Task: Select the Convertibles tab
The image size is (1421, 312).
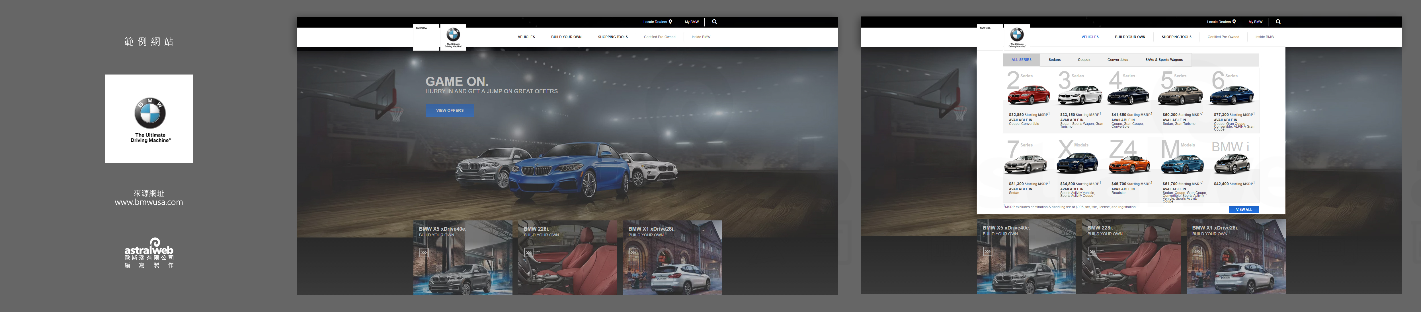Action: pyautogui.click(x=1117, y=59)
